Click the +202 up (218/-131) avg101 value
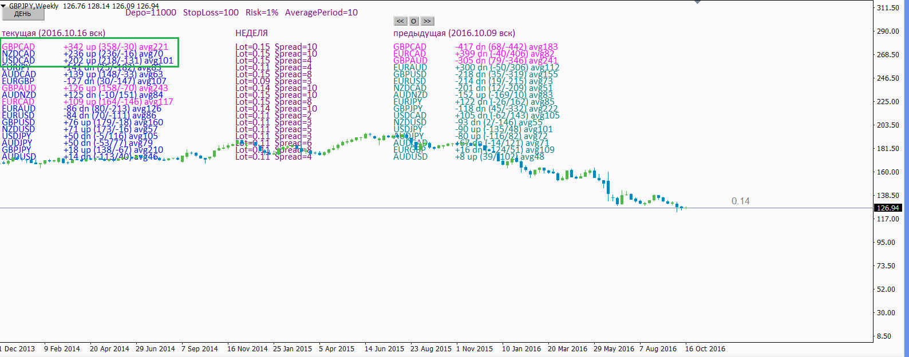This screenshot has width=909, height=357. [x=118, y=61]
